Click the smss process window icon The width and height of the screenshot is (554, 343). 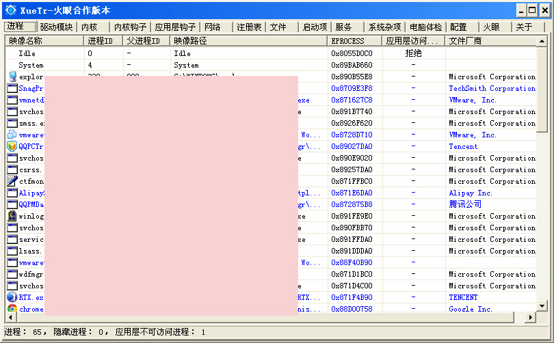pyautogui.click(x=12, y=123)
